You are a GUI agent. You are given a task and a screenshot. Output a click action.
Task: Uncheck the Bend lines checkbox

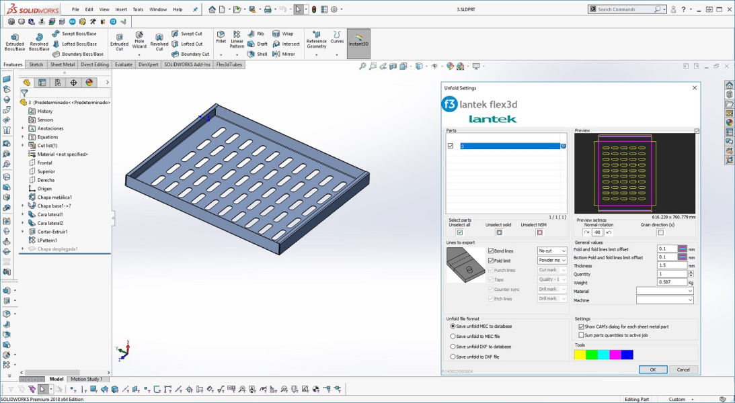point(491,251)
